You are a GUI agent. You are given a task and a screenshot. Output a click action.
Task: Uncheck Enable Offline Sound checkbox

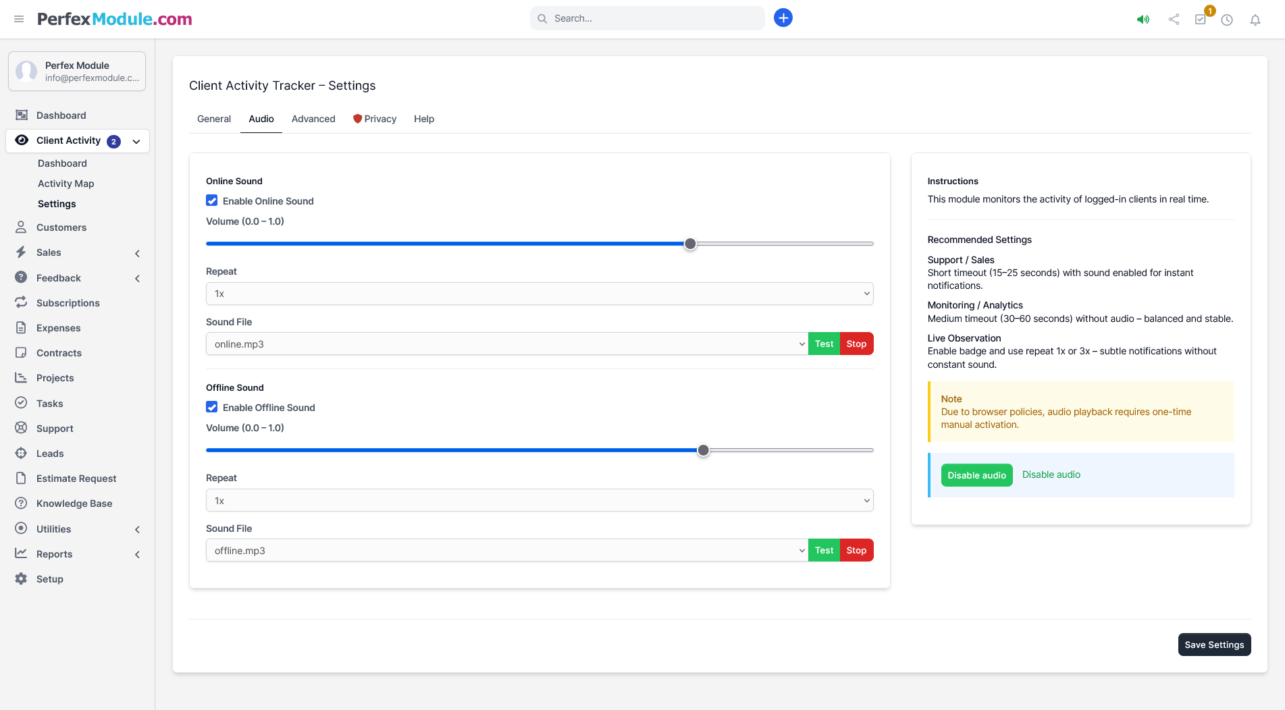(x=212, y=407)
